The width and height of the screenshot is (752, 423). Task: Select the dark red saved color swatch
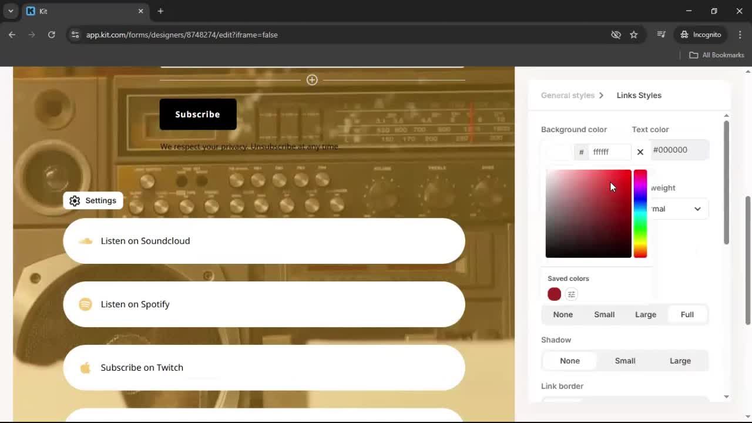553,294
